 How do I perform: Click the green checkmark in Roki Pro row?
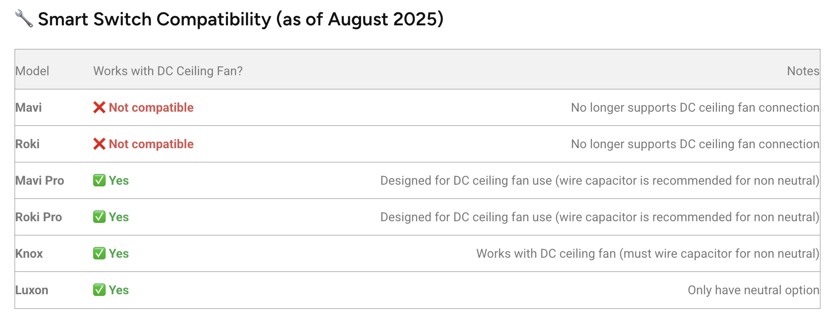pos(99,217)
